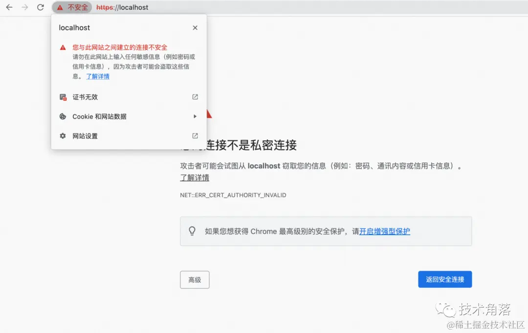The image size is (528, 333).
Task: Click the back navigation arrow
Action: [9, 7]
